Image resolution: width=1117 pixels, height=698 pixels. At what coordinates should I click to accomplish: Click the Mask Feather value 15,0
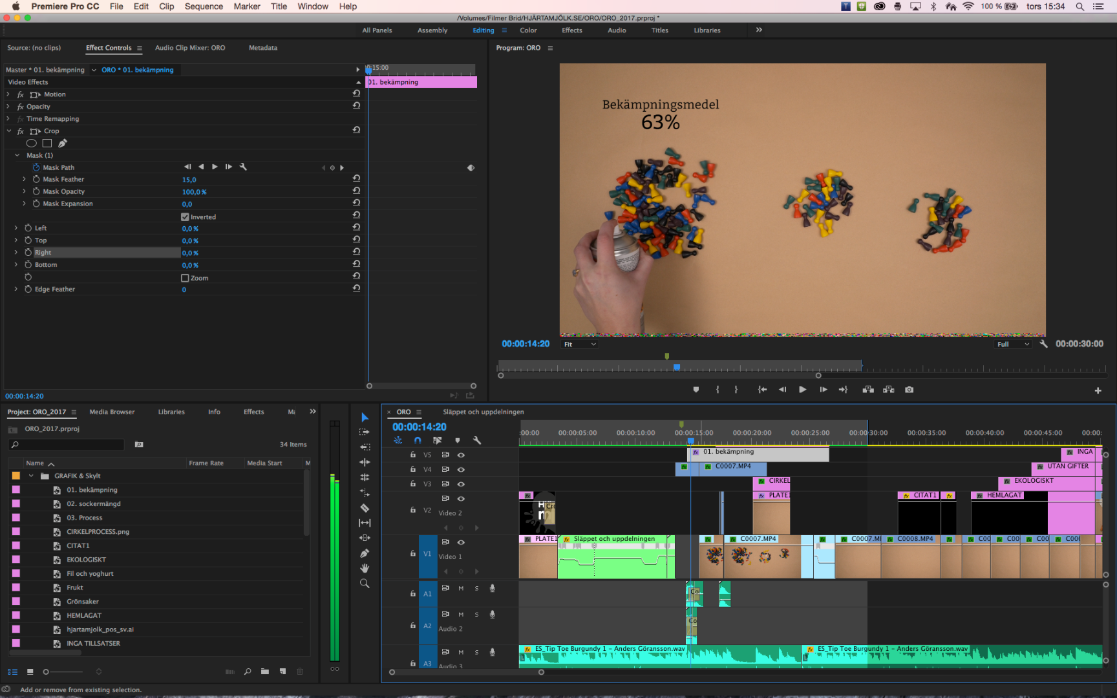click(189, 180)
